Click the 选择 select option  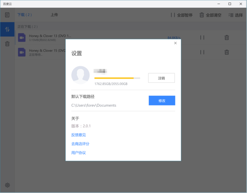coord(235,15)
